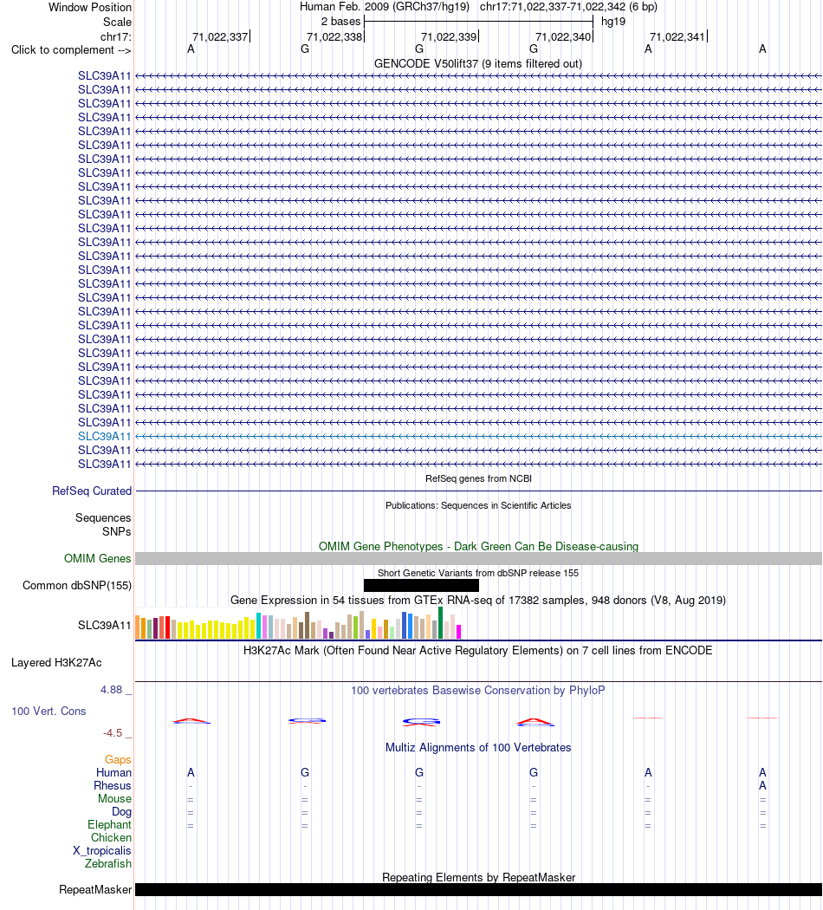Click the orange 'Gaps' label

(x=118, y=760)
